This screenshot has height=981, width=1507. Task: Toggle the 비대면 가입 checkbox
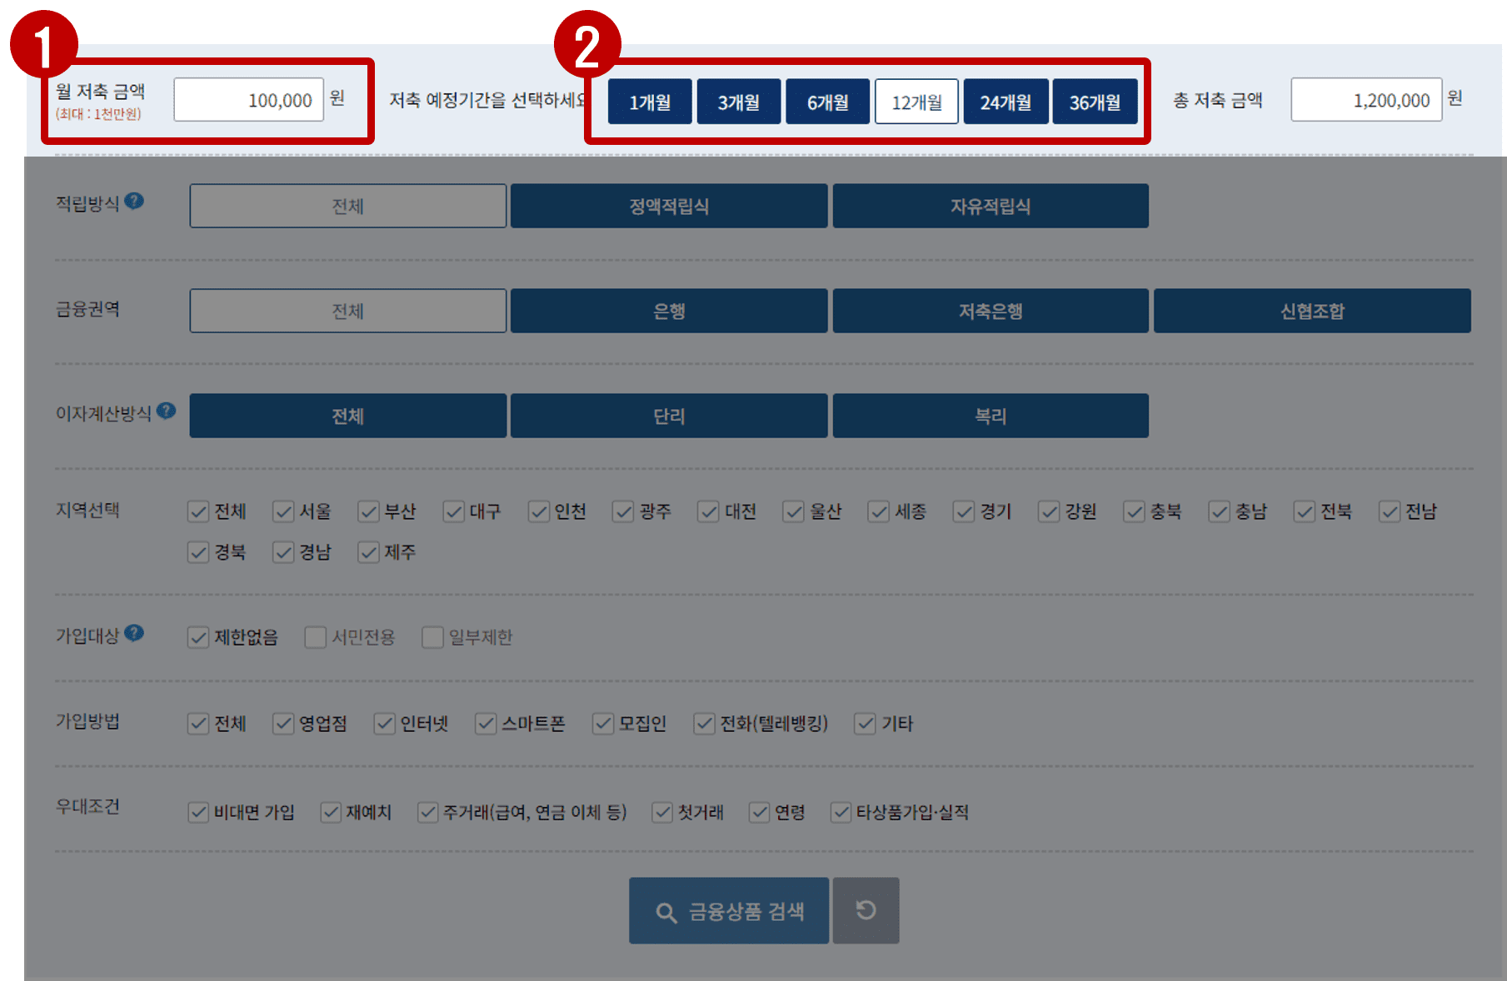coord(198,812)
